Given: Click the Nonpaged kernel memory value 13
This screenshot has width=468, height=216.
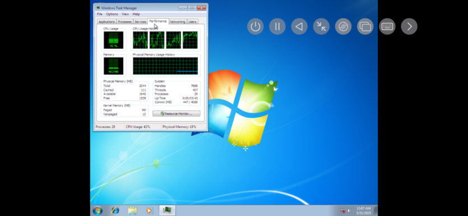Looking at the screenshot, I should click(144, 114).
